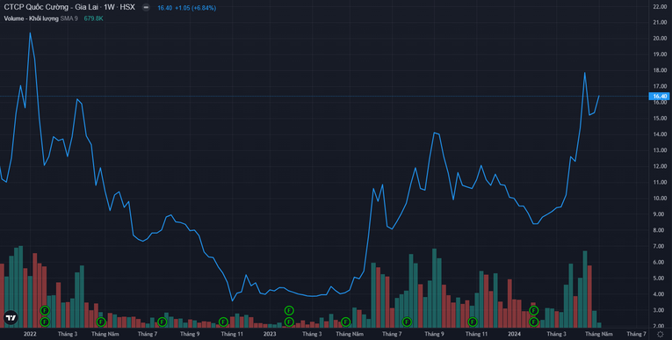Open lower F event marker after 2024 label
The height and width of the screenshot is (340, 672).
click(x=533, y=322)
